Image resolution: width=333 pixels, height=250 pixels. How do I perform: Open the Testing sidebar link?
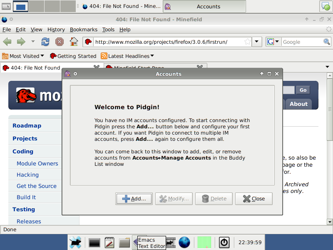click(24, 210)
